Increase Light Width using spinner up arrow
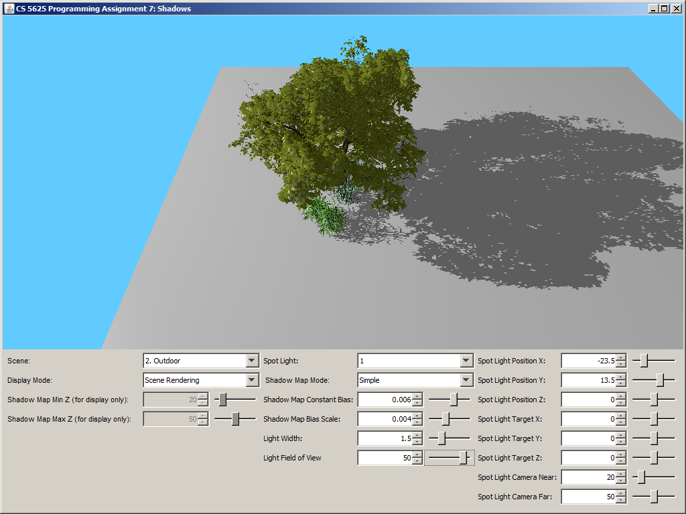686x514 pixels. (418, 435)
